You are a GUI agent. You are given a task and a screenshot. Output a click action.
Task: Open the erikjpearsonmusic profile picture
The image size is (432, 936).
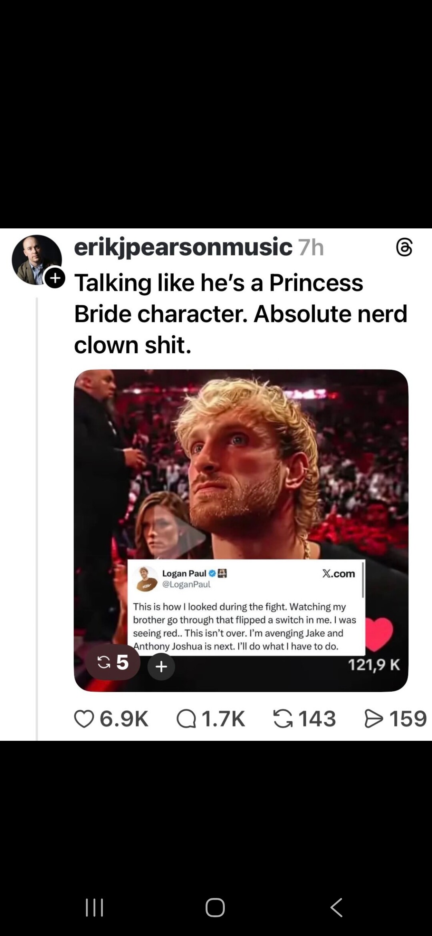[35, 259]
